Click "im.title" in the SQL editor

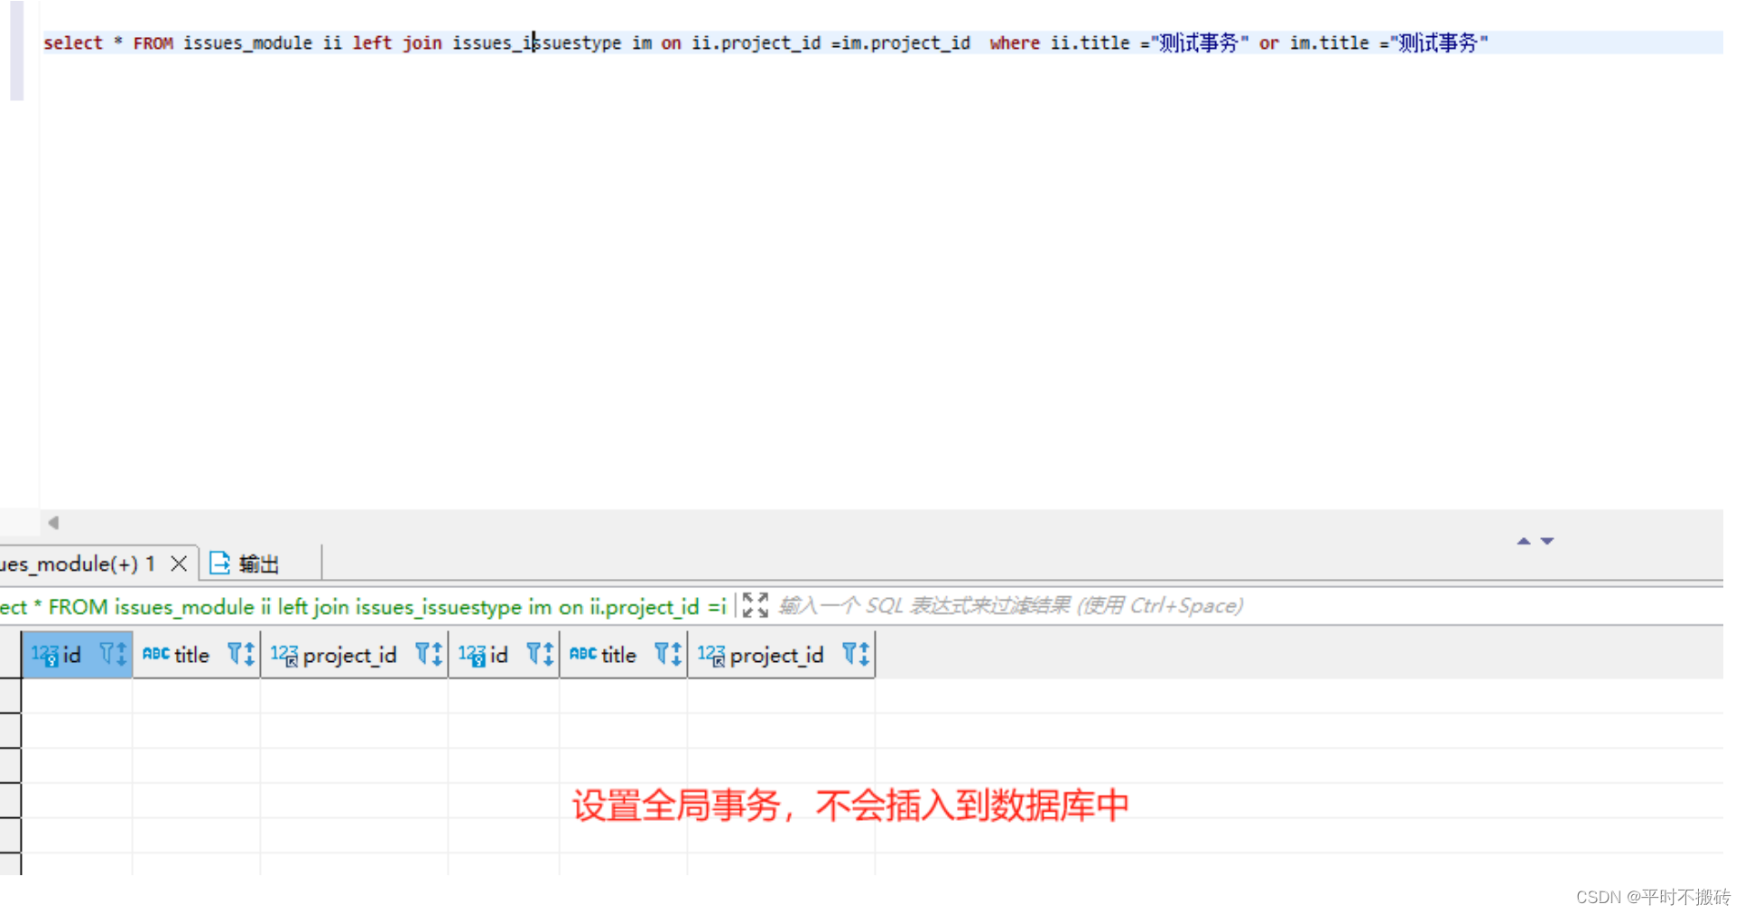(1329, 42)
